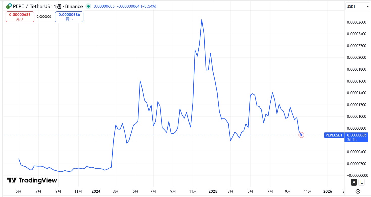The image size is (371, 197).
Task: Click the 売り sell button at 0.00000685
Action: 20,17
